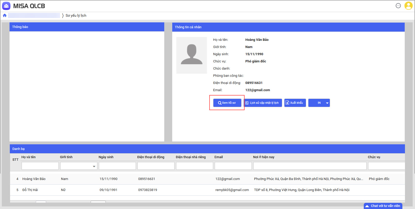Click the Điện thoại di động filter field
The height and width of the screenshot is (209, 415).
(156, 166)
